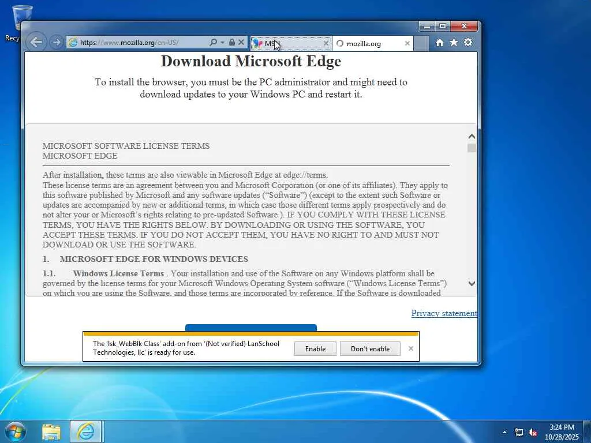The image size is (591, 443).
Task: Close the mozilla.org tab
Action: 407,43
